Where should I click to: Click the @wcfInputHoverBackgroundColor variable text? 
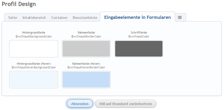[x=34, y=67]
